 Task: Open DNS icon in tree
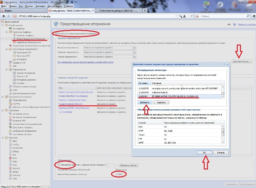[x=10, y=66]
